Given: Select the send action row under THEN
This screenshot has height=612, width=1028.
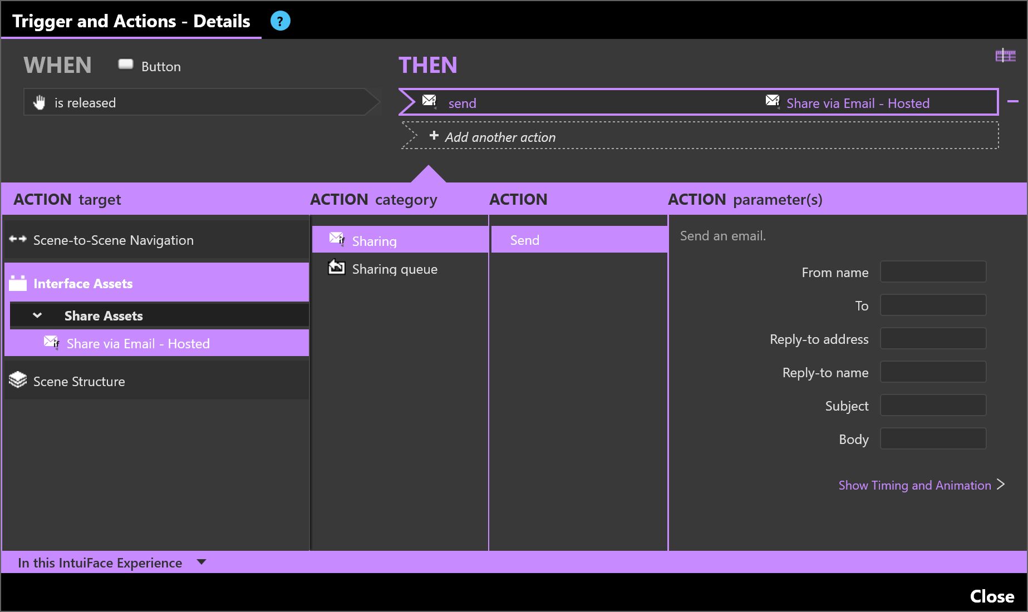Looking at the screenshot, I should [699, 102].
